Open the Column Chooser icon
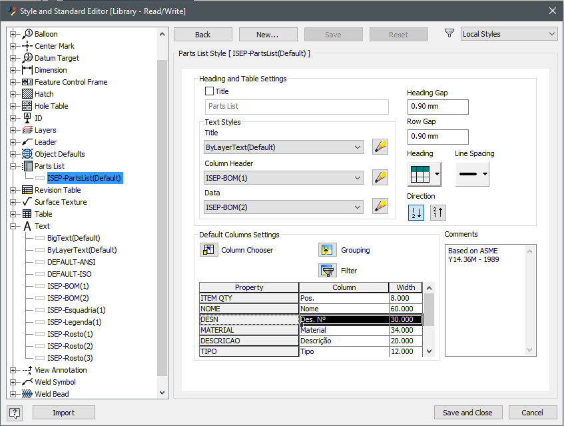Viewport: 564px width, 426px height. pos(208,249)
